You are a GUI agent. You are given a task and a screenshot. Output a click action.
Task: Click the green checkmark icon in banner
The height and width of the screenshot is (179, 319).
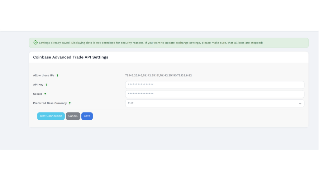click(36, 42)
